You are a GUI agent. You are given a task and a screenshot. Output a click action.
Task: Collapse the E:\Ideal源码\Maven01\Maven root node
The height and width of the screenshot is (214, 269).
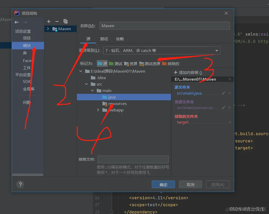click(x=81, y=71)
